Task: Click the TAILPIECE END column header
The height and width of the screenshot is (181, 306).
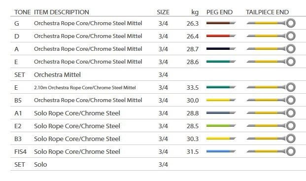Action: (268, 12)
